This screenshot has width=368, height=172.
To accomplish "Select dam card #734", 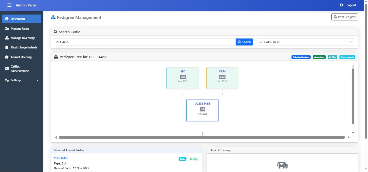I will (222, 78).
